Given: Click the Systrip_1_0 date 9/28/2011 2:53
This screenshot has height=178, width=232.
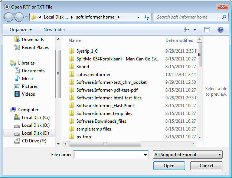Looking at the screenshot, I should pos(181,51).
